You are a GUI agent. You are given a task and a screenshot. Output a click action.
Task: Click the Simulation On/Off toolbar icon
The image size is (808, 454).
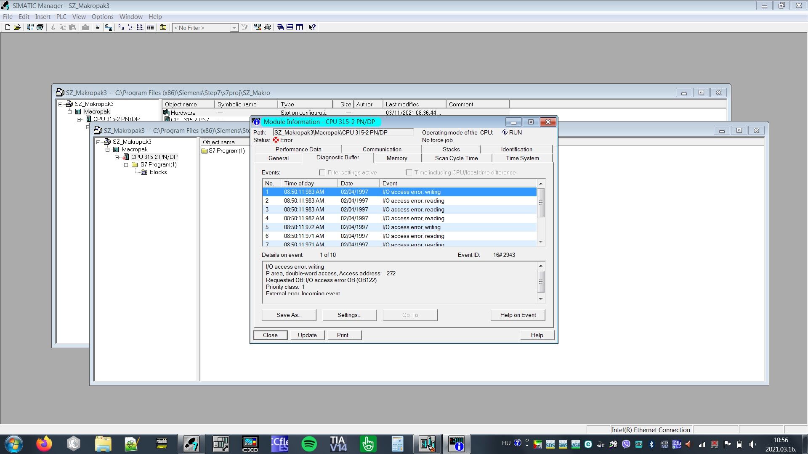click(267, 27)
